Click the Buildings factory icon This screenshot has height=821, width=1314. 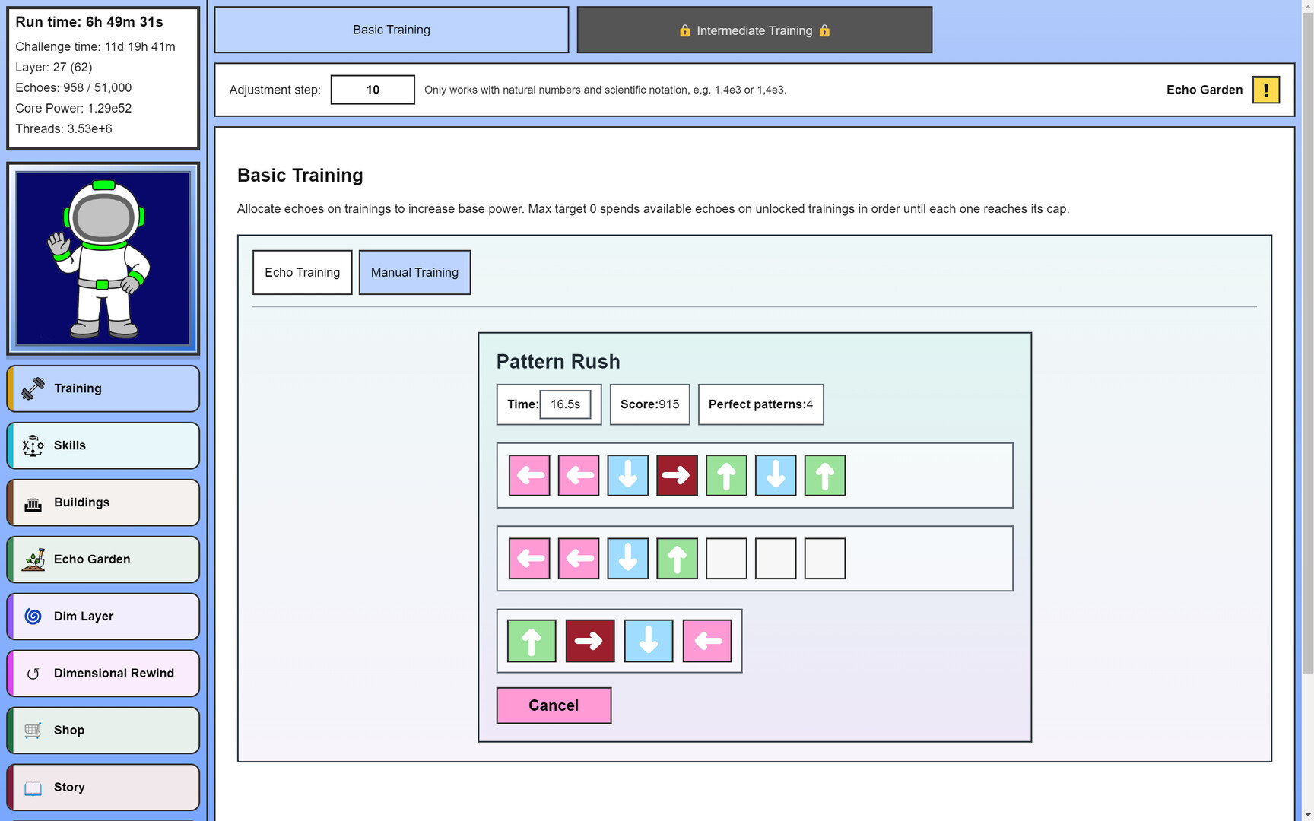click(x=33, y=504)
